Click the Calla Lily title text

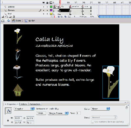coord(49,40)
